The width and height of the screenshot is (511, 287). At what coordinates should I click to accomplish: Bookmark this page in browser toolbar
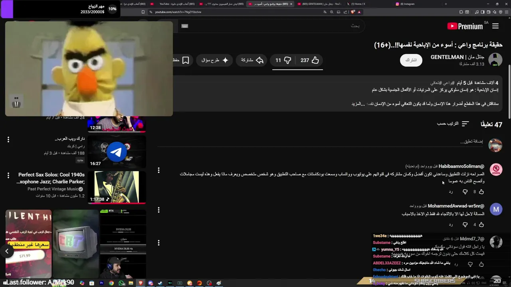coord(143,12)
